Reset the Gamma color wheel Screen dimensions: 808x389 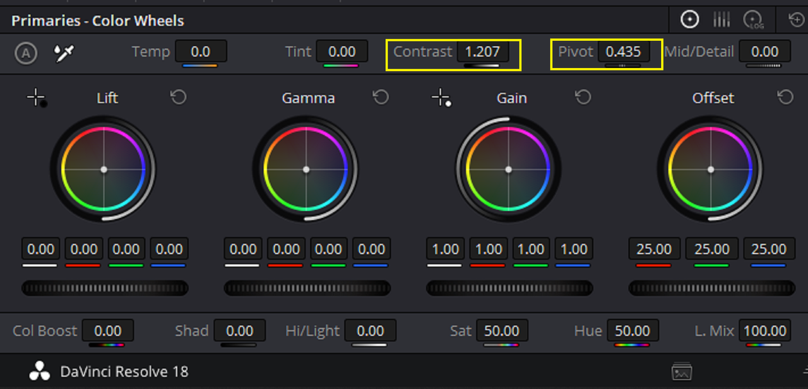[x=381, y=98]
